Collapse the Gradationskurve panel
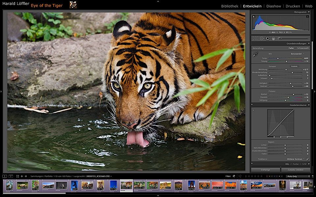316x197 pixels. (309, 105)
